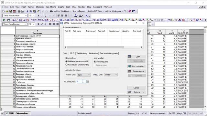Screen dimensions: 207x116
Task: Click font color A swatch in toolbar
Action: tap(76, 16)
